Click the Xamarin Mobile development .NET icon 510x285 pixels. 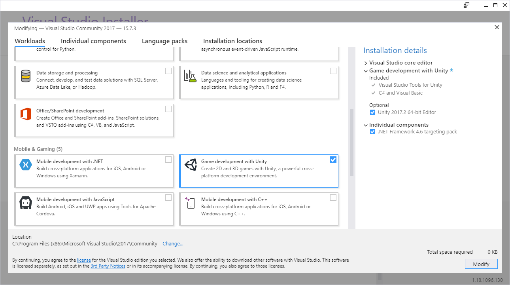pos(25,165)
